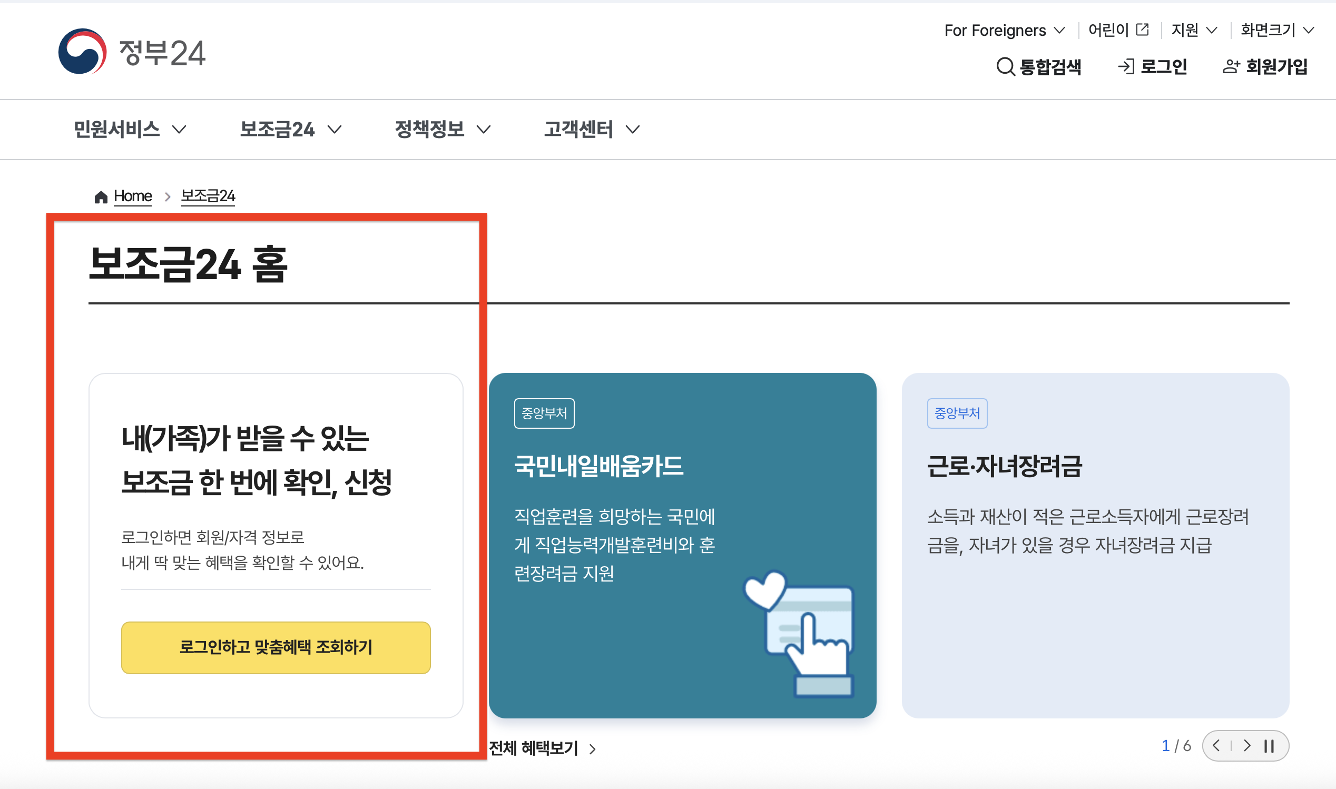The image size is (1336, 789).
Task: Click the 보조금24 breadcrumb link
Action: tap(208, 196)
